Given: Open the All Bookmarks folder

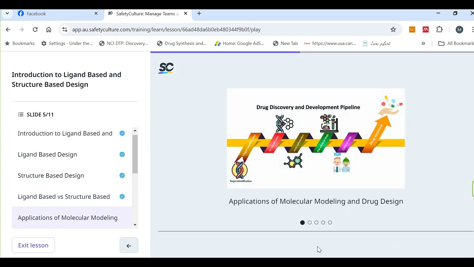Looking at the screenshot, I should 455,43.
